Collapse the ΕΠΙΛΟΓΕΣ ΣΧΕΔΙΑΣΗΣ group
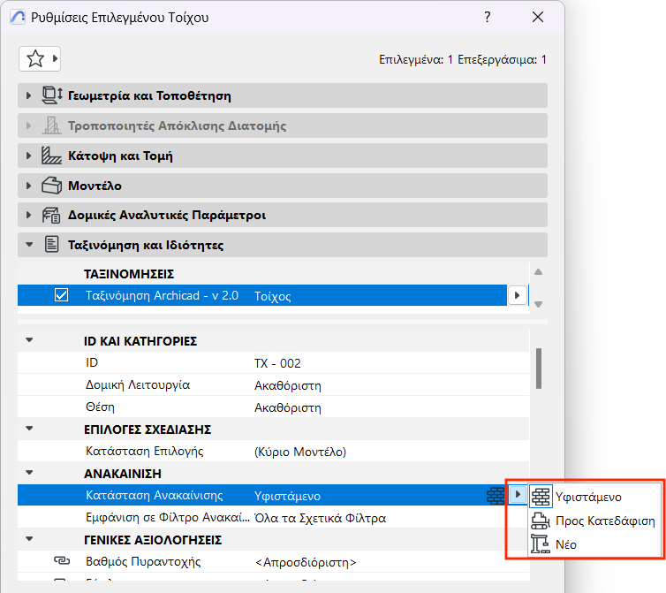This screenshot has width=666, height=593. [x=29, y=429]
